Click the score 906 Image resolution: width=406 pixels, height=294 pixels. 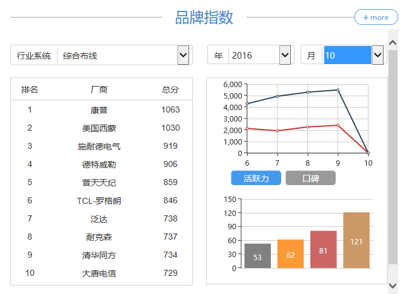170,164
